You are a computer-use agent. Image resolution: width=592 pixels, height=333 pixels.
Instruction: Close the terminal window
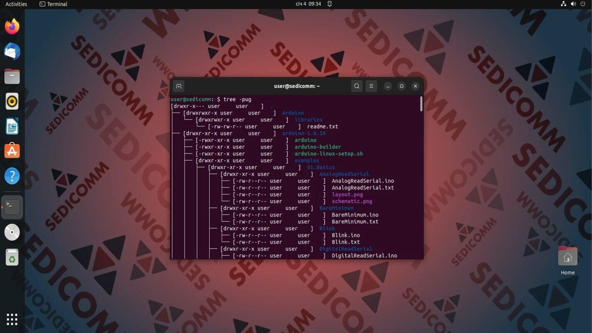[415, 86]
